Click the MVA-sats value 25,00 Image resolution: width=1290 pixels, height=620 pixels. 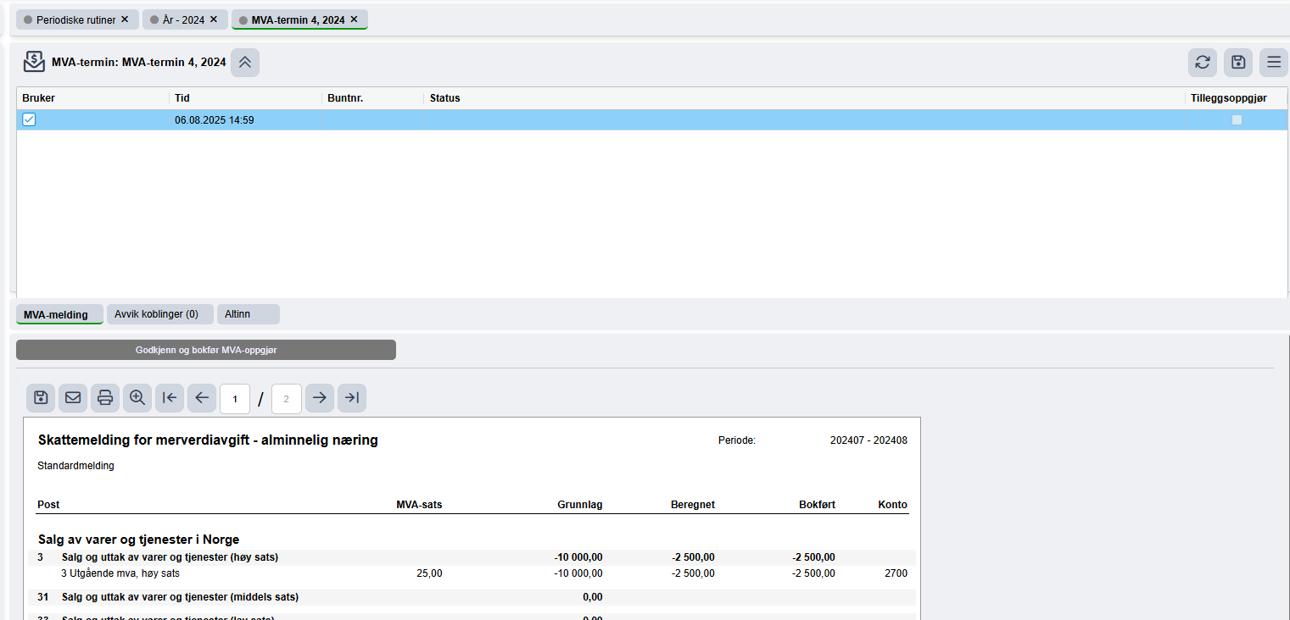click(429, 573)
